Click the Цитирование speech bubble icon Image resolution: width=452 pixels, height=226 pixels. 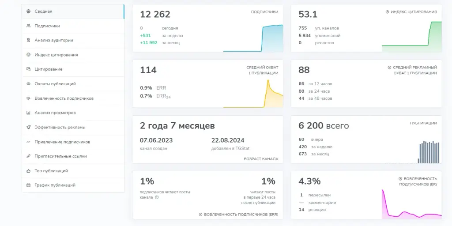point(28,69)
